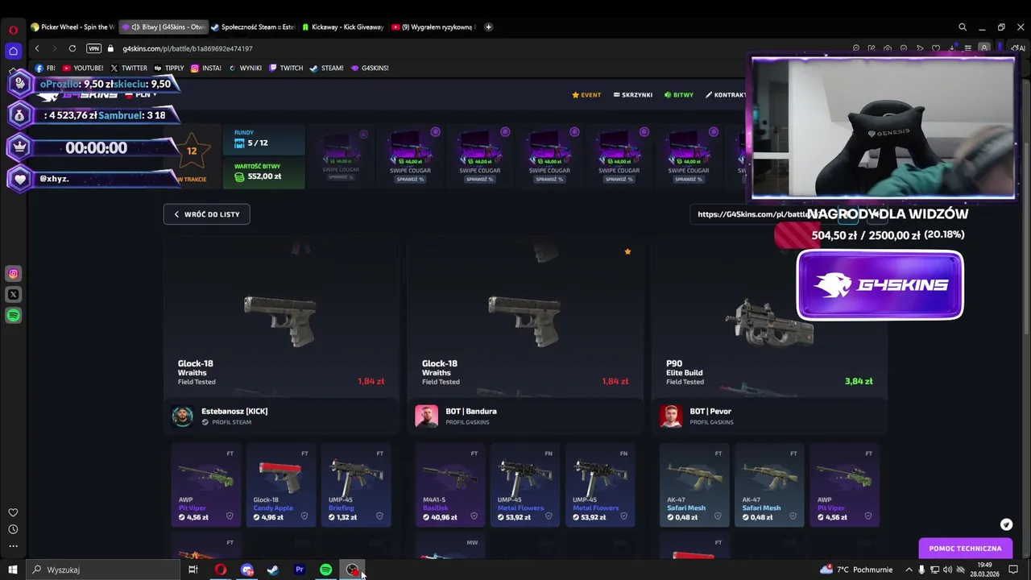
Task: Click Estebanosz [KICK] avatar
Action: click(x=182, y=416)
